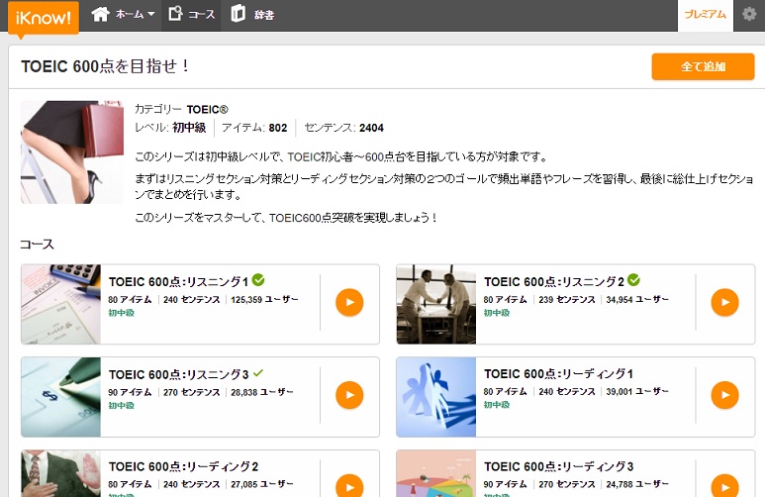
Task: Click the handshake thumbnail for リスニング2
Action: [435, 304]
